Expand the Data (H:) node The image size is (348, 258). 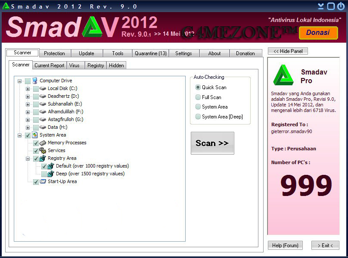tap(28, 127)
